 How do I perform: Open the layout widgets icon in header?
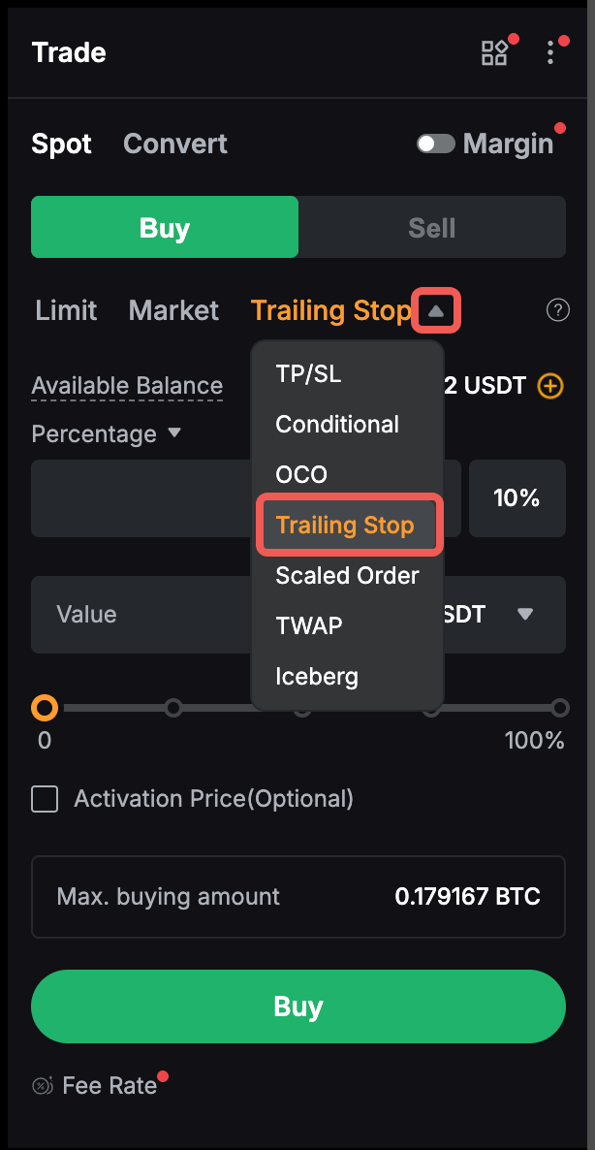coord(494,52)
